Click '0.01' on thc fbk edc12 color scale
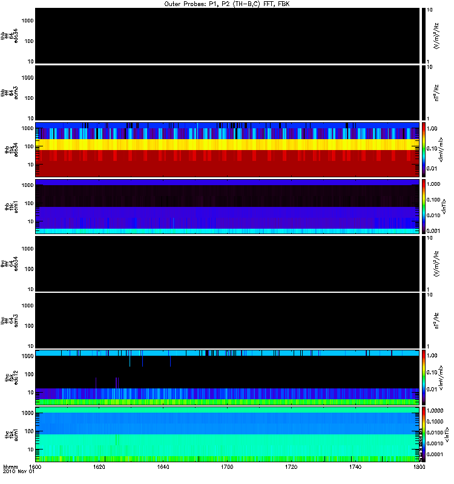 tap(432, 389)
